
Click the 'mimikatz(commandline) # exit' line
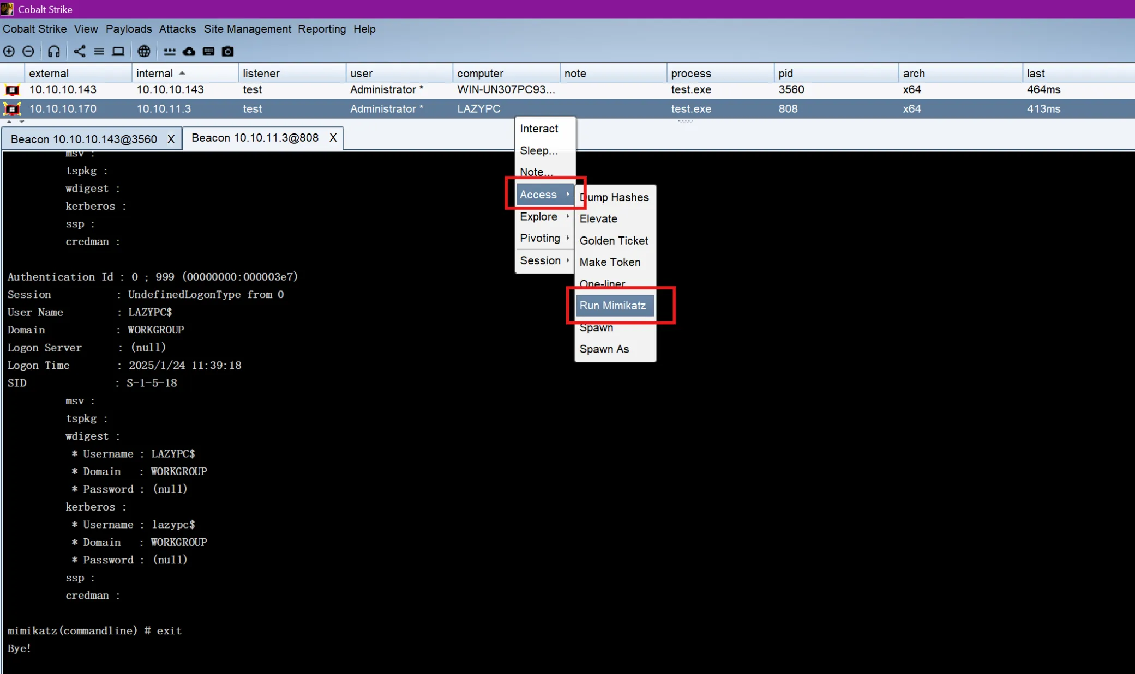[94, 630]
